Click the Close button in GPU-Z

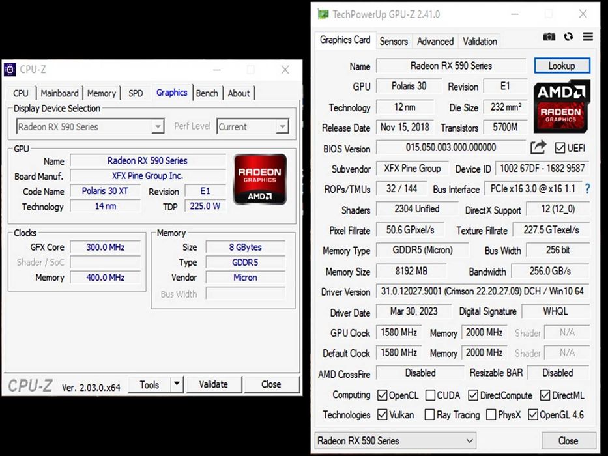click(x=568, y=441)
